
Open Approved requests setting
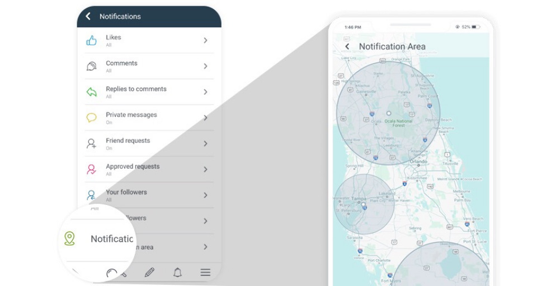pyautogui.click(x=149, y=169)
